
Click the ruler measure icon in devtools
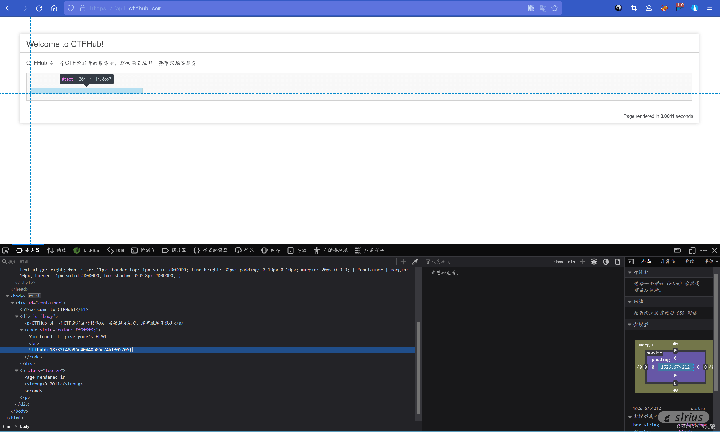677,250
